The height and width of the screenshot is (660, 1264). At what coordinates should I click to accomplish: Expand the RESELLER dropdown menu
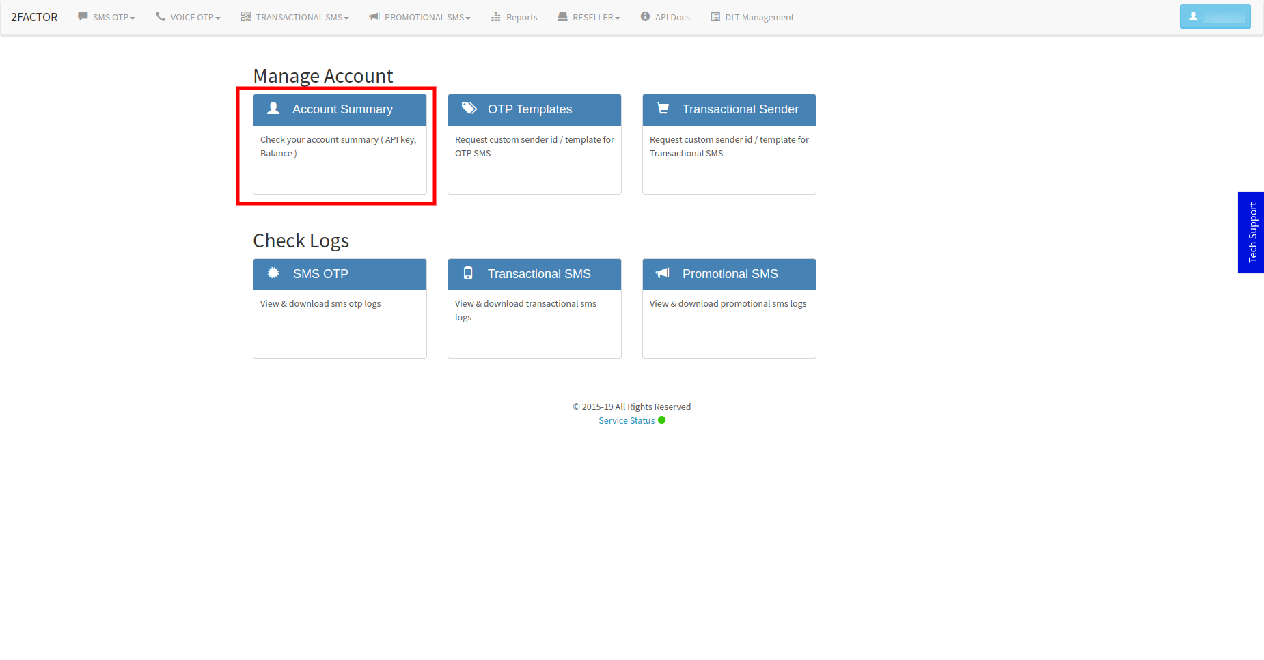click(589, 17)
